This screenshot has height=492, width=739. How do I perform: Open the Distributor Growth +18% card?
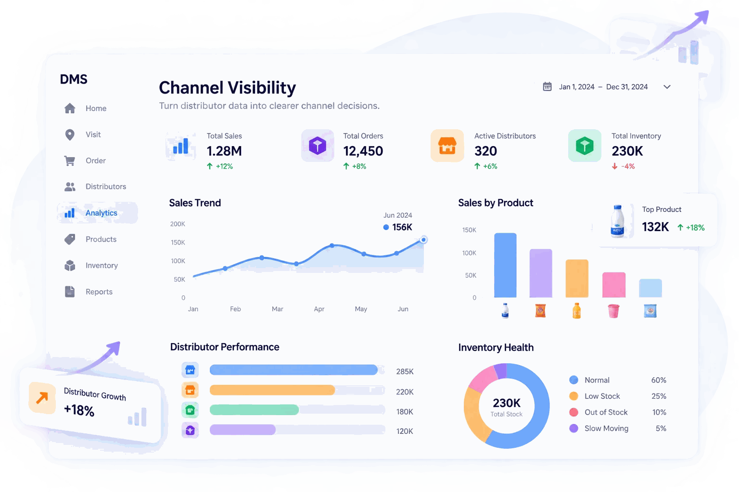point(91,405)
